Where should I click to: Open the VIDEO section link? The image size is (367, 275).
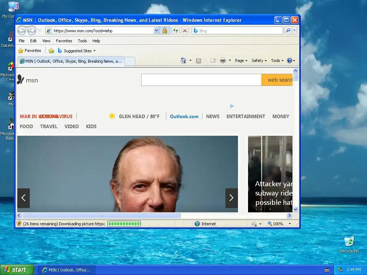click(71, 126)
